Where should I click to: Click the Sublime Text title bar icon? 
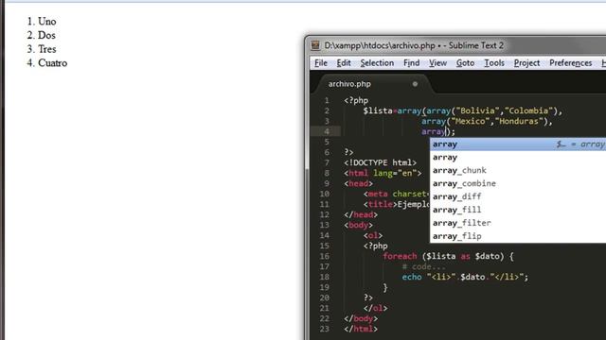click(x=315, y=45)
